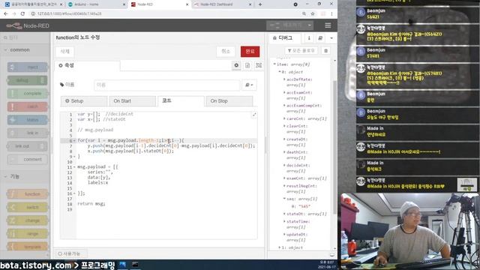
Task: Select the inject node in palette
Action: click(x=28, y=67)
